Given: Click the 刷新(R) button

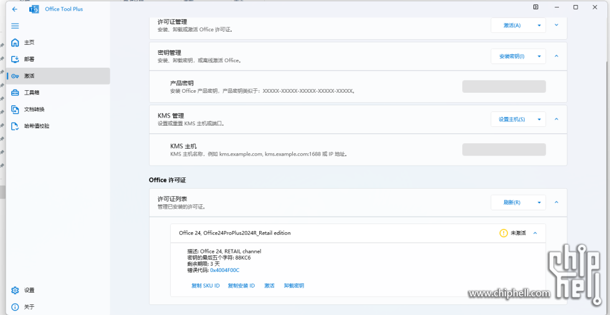Looking at the screenshot, I should coord(512,202).
